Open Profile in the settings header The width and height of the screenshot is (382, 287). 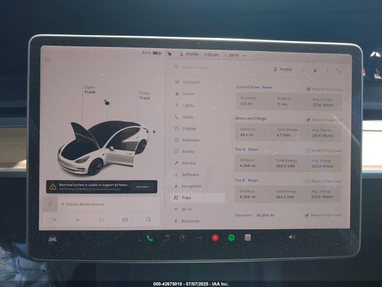click(x=282, y=69)
